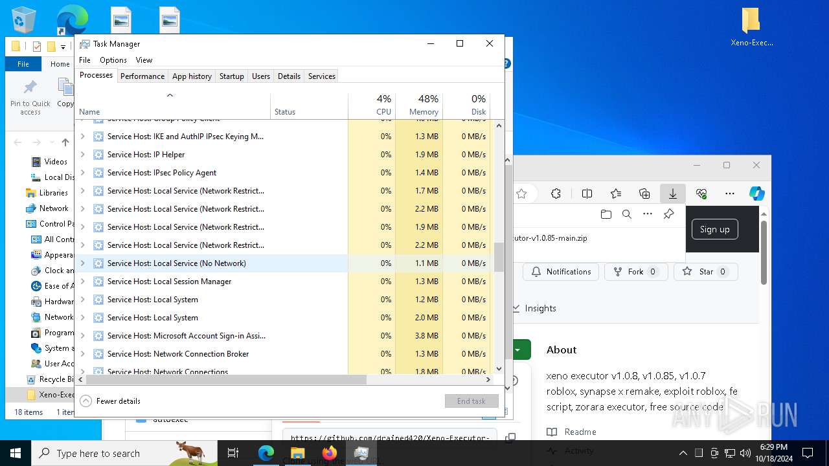Image resolution: width=829 pixels, height=466 pixels.
Task: Click the Task Manager vertical scrollbar thumb
Action: pos(499,258)
